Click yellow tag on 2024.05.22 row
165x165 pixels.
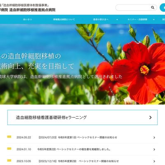9,137
